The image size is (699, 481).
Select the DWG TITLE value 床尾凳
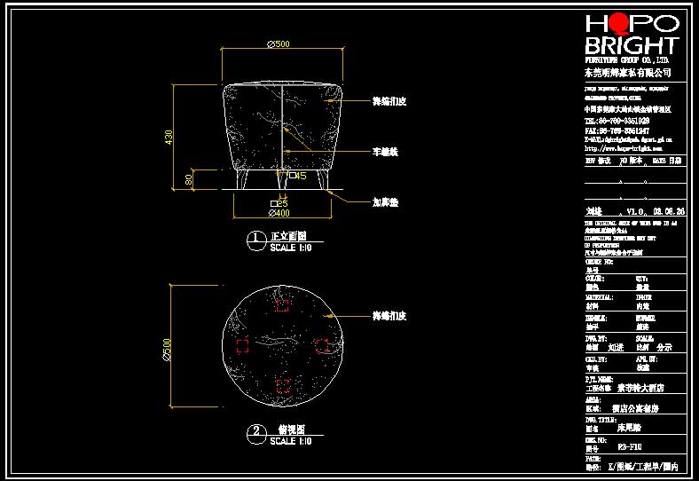(x=629, y=428)
